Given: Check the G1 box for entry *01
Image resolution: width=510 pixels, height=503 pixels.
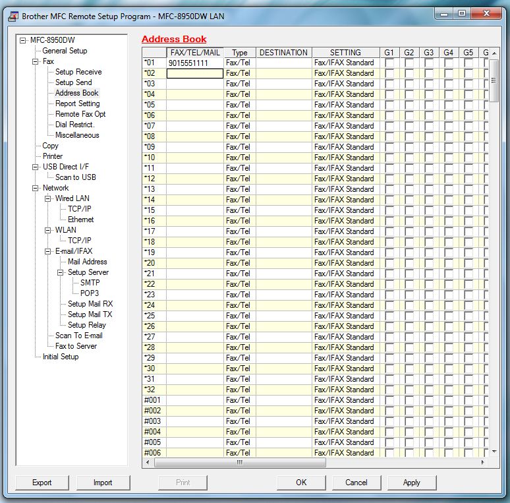Looking at the screenshot, I should click(x=389, y=63).
